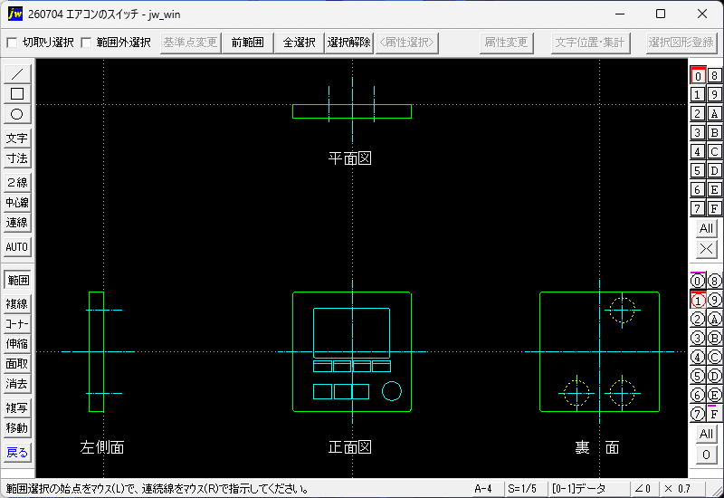The image size is (724, 498).
Task: Open the [0-1]データ layer status box
Action: [x=579, y=489]
